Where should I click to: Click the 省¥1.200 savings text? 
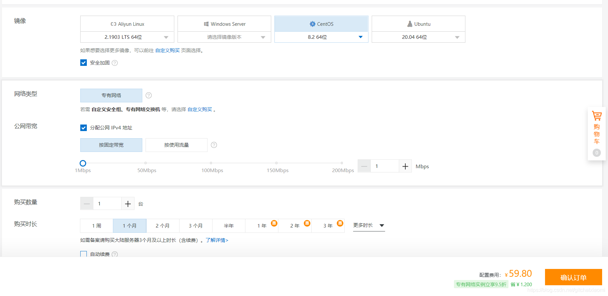point(521,284)
